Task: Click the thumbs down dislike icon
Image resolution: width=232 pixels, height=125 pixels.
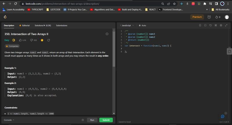Action: pos(32,40)
